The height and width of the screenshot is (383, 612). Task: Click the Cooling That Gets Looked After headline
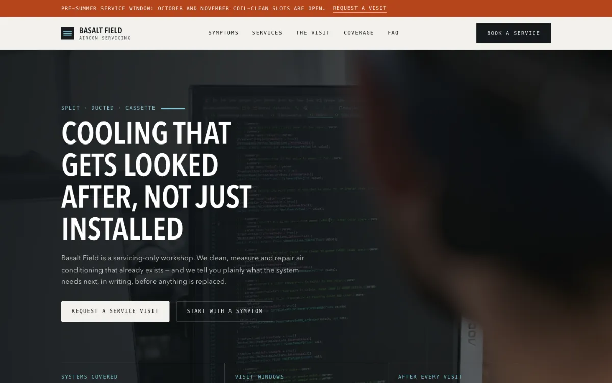point(157,181)
